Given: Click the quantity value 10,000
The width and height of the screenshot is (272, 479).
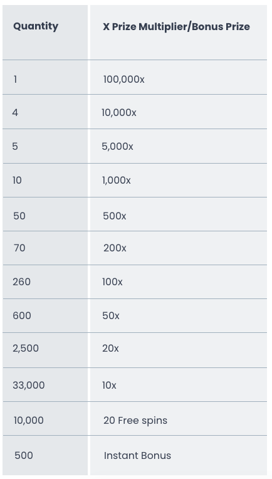Looking at the screenshot, I should [29, 420].
